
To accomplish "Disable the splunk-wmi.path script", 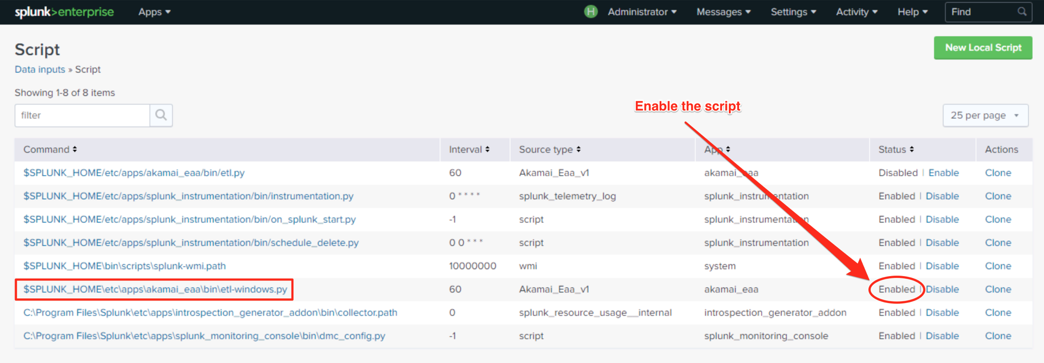I will pyautogui.click(x=942, y=266).
